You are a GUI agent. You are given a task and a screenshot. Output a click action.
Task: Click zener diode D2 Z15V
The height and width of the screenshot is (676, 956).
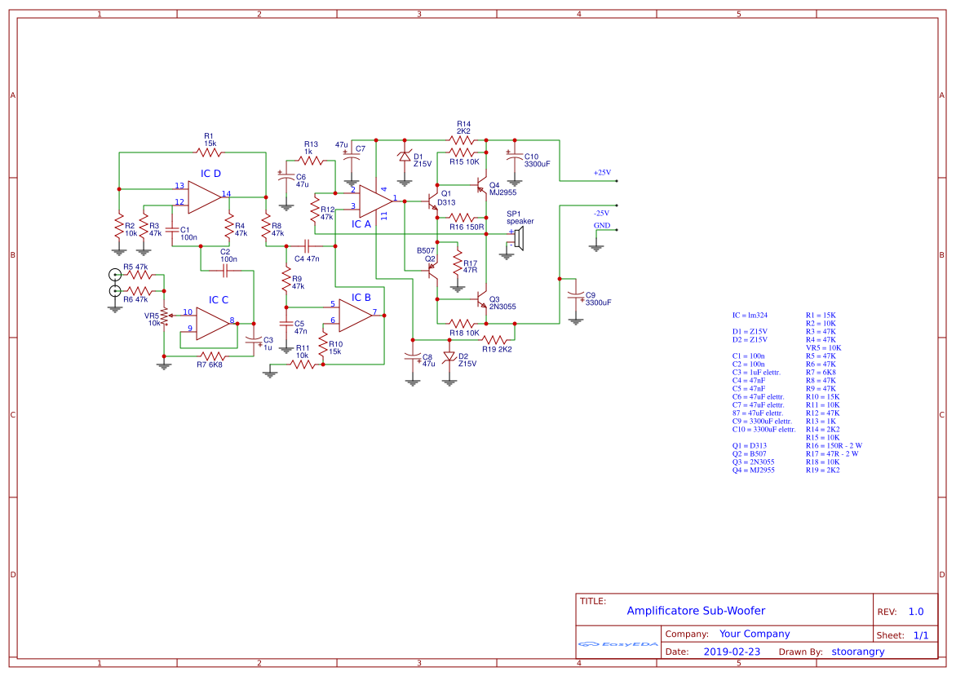(x=448, y=355)
